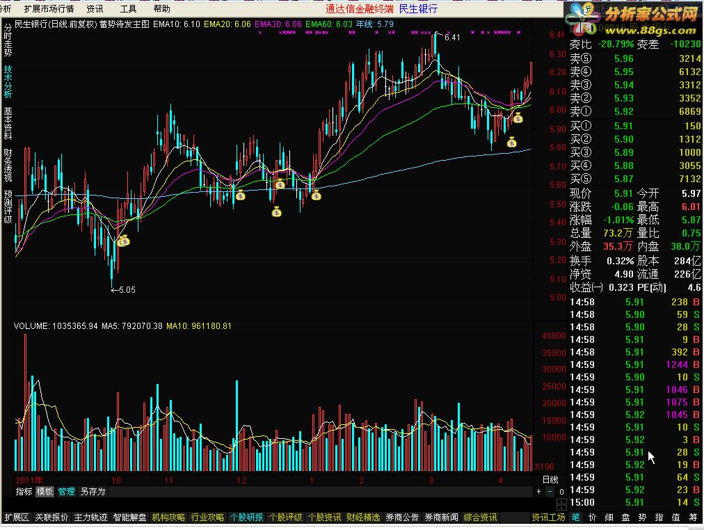704x530 pixels.
Task: Click the 买⑤ bid row priced 5.87
Action: point(635,179)
